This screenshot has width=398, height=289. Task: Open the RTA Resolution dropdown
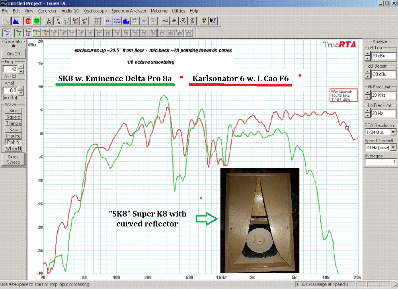[x=393, y=133]
